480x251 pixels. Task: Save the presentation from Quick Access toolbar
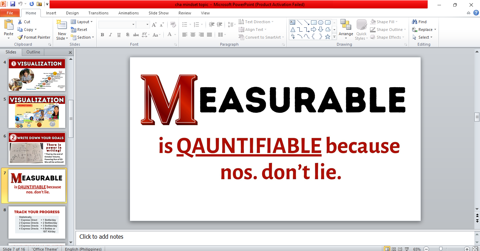13,4
